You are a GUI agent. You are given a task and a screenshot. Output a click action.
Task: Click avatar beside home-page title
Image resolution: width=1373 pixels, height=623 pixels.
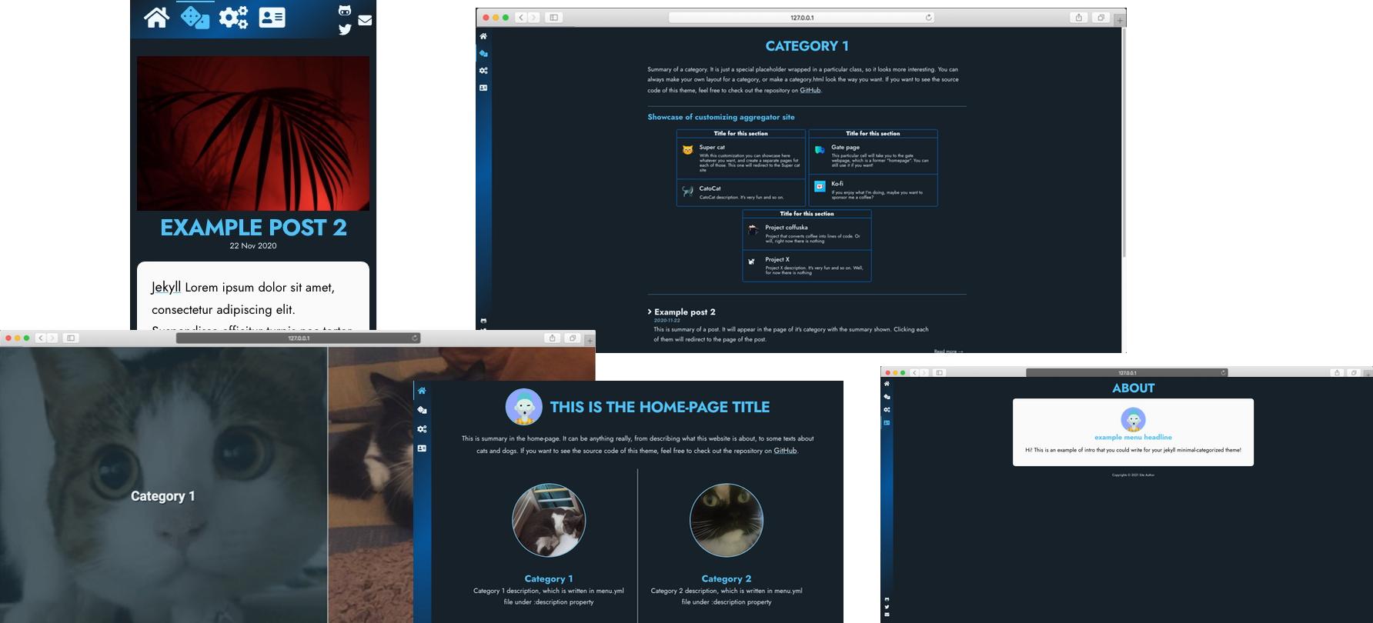coord(524,407)
